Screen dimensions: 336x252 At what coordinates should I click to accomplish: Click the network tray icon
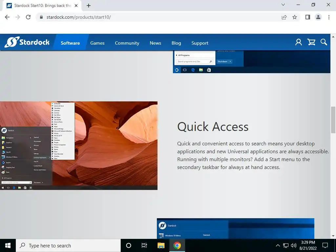pyautogui.click(x=286, y=245)
